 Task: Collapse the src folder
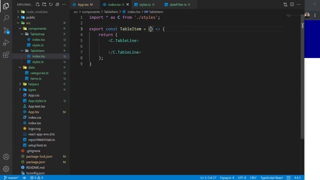coord(28,23)
